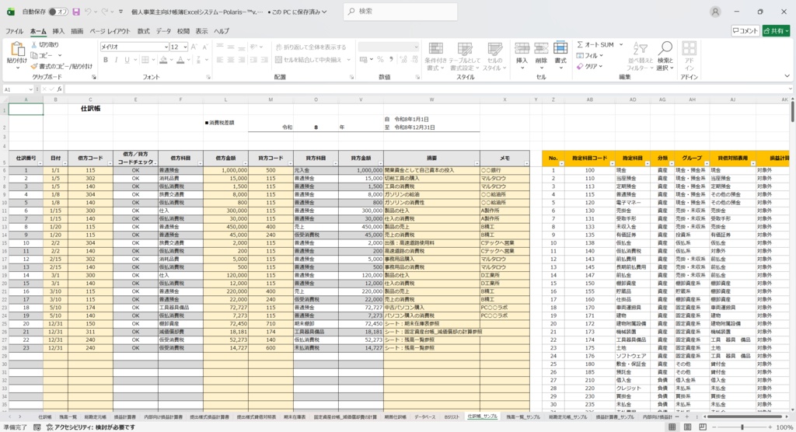Click the AutoSum (オート SUM) sigma icon
This screenshot has width=796, height=432.
pos(580,44)
